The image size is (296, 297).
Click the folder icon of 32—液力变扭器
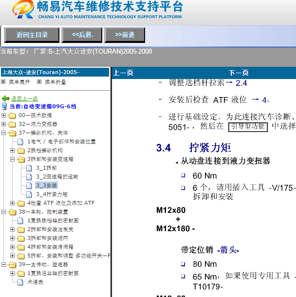click(12, 124)
